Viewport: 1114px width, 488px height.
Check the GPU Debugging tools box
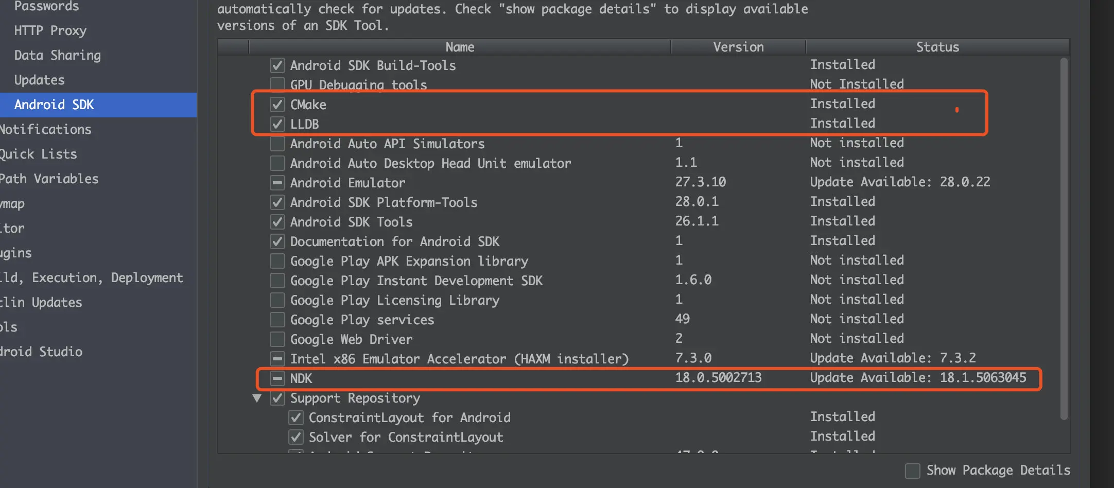point(277,84)
